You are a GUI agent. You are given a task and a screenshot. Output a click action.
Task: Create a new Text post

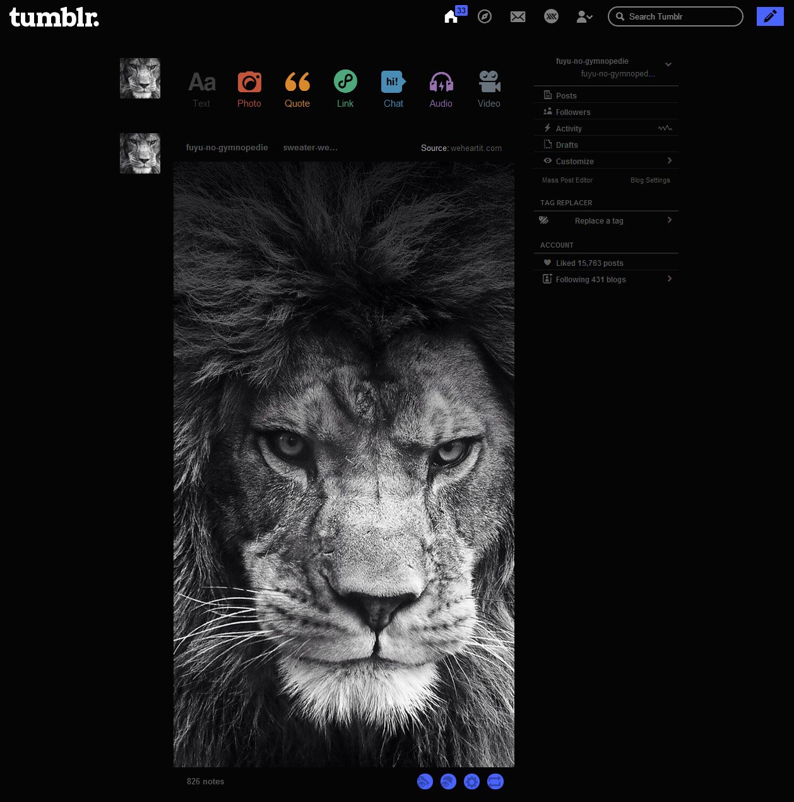pos(201,88)
